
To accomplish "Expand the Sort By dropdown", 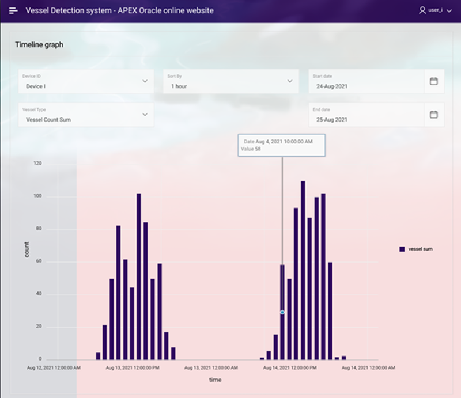I will click(290, 81).
